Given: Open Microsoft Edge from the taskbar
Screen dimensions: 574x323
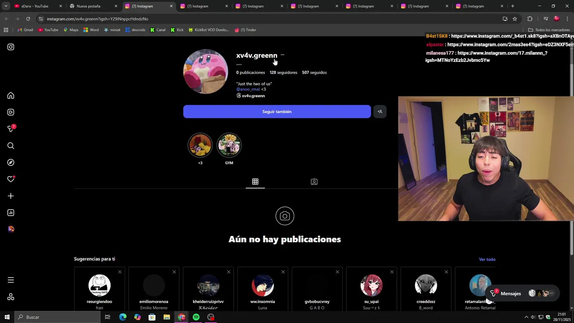Looking at the screenshot, I should pos(122,317).
